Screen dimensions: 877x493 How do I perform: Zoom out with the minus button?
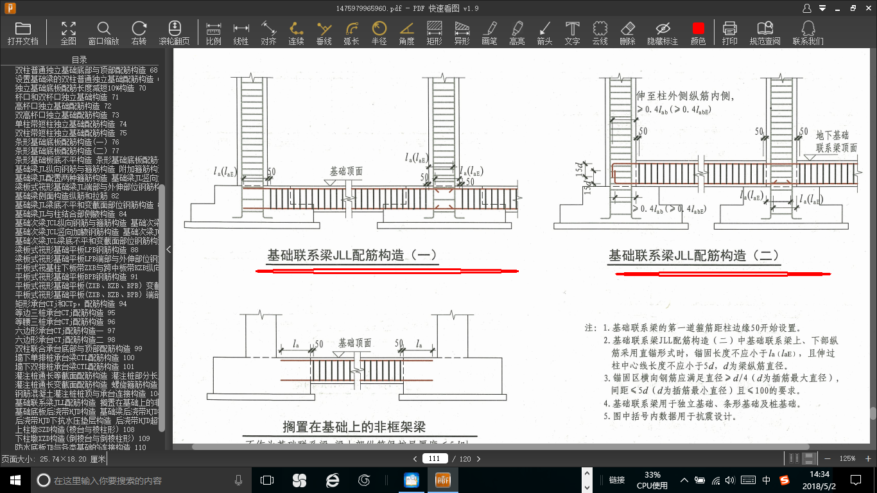[x=826, y=458]
